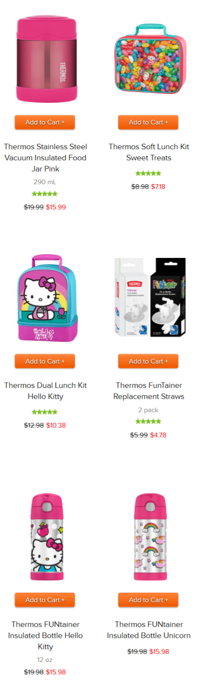Add FunTainer Replacement Straws to cart
This screenshot has height=684, width=203.
pyautogui.click(x=148, y=361)
